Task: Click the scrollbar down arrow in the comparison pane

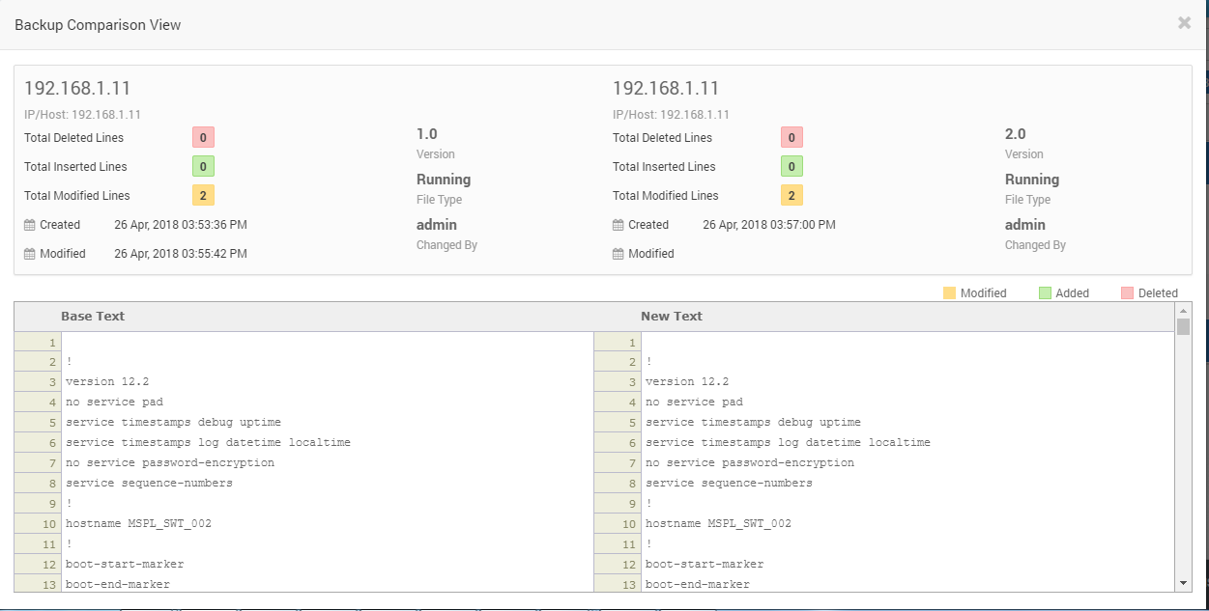Action: 1183,583
